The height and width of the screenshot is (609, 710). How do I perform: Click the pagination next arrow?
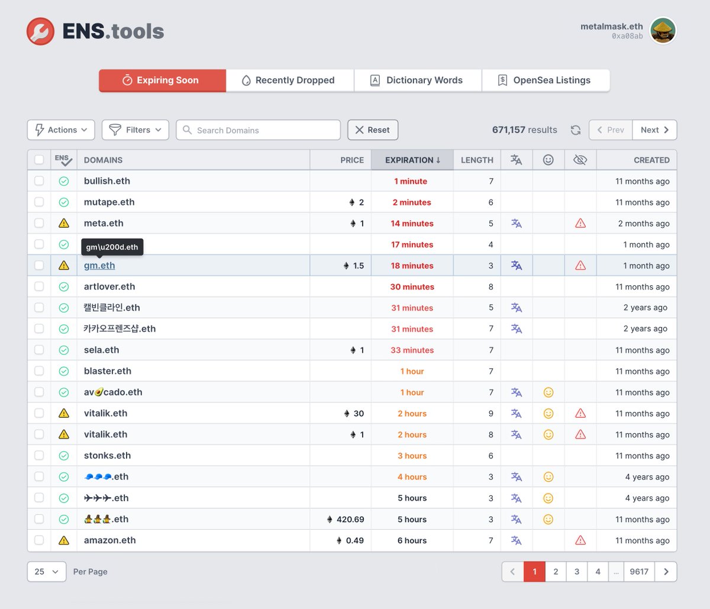666,572
